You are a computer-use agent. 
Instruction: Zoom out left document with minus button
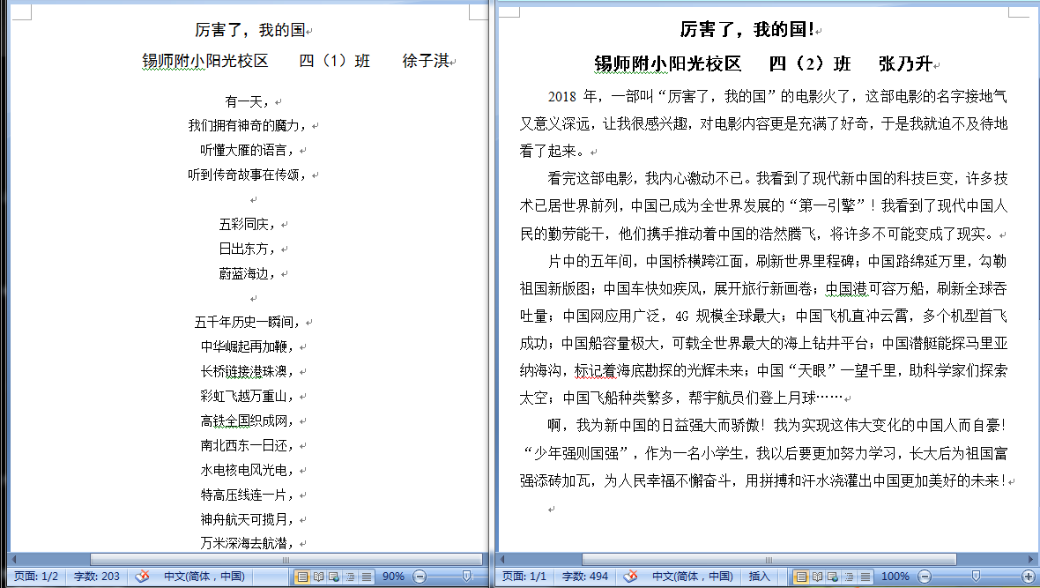pyautogui.click(x=420, y=576)
